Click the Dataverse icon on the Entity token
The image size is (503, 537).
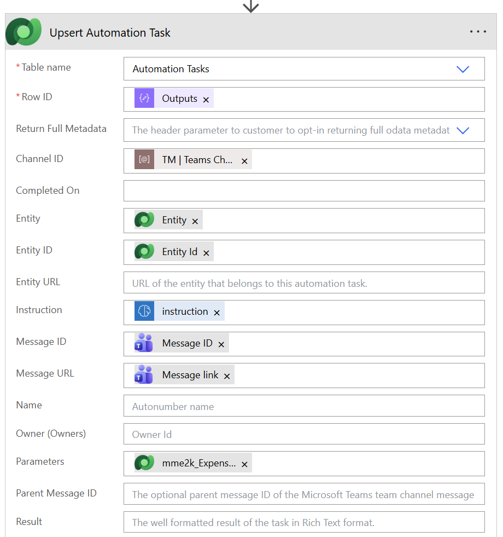tap(144, 220)
